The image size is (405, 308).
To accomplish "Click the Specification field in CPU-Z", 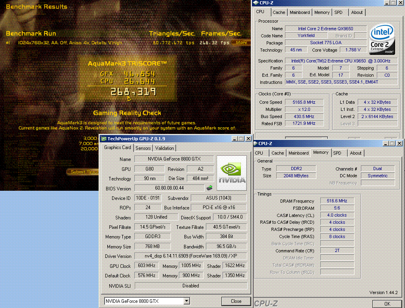I will click(341, 61).
